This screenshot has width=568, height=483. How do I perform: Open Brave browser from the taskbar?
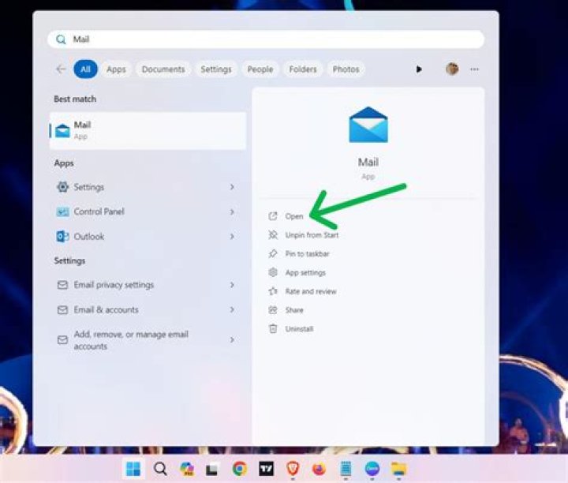[x=293, y=469]
